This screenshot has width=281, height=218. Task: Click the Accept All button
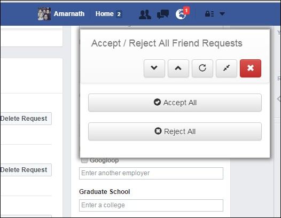pyautogui.click(x=175, y=103)
